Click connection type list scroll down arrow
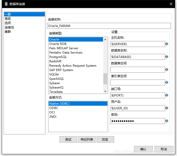 (105, 91)
